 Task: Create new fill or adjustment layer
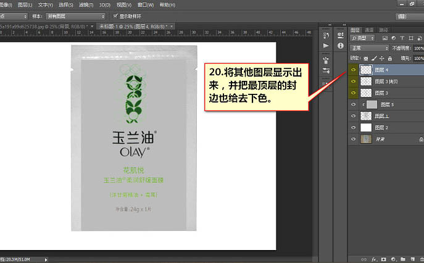tap(393, 259)
